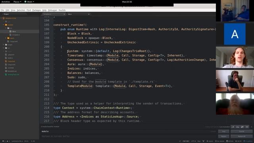Viewport: 254px width, 143px height.
Task: Open the Find menu
Action: tap(29, 10)
